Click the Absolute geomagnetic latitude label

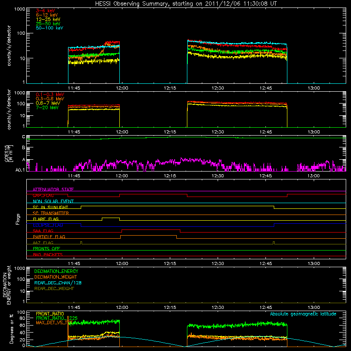click(x=303, y=314)
